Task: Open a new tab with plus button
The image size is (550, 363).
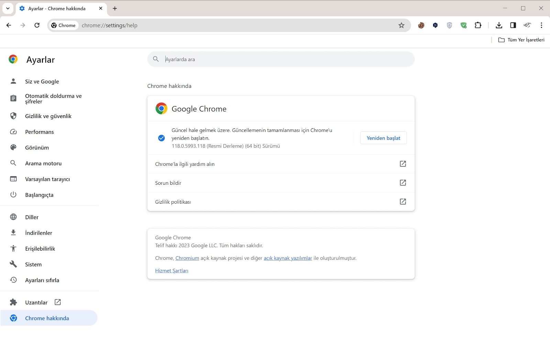Action: pos(115,9)
